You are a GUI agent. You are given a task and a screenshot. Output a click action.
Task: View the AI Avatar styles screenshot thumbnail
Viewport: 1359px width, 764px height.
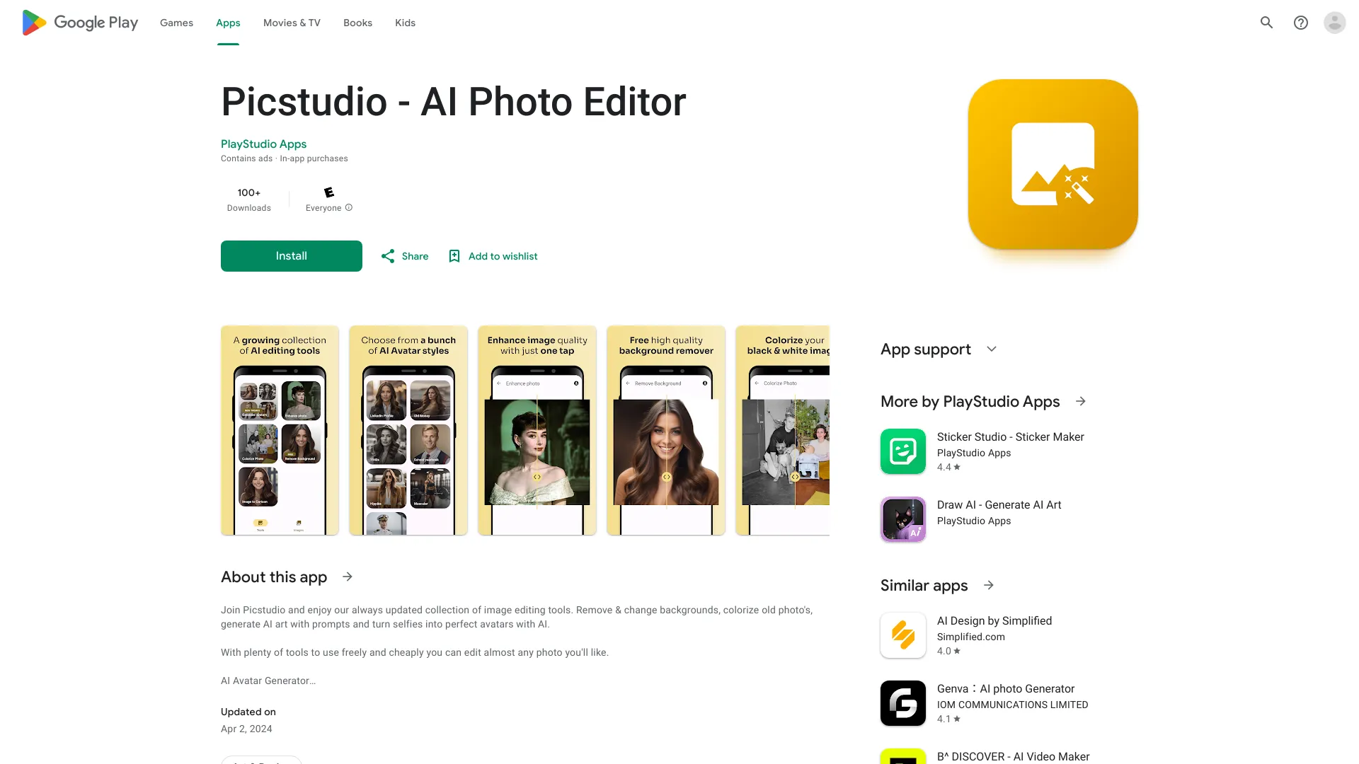click(x=408, y=430)
